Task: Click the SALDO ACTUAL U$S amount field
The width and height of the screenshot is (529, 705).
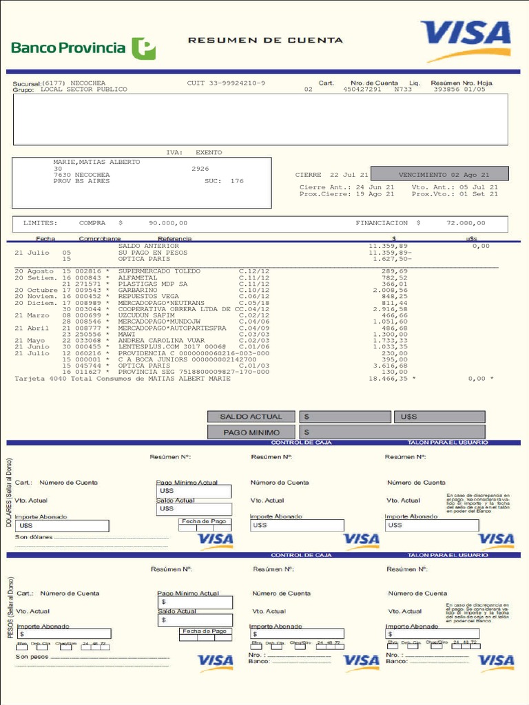Action: 439,417
